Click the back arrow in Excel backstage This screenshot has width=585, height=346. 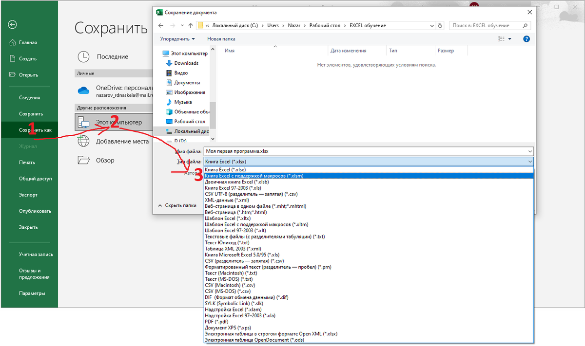click(13, 24)
